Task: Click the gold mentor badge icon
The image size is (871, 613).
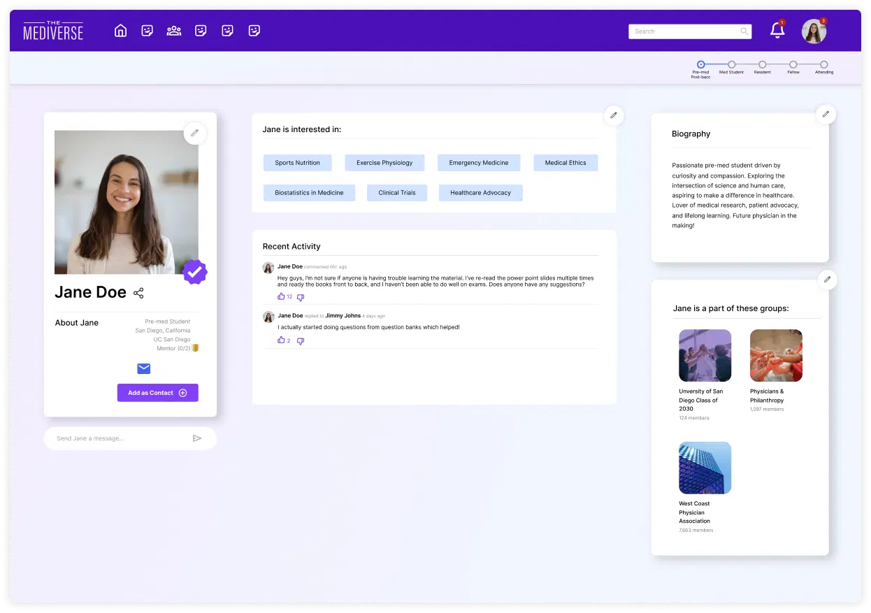Action: click(196, 347)
